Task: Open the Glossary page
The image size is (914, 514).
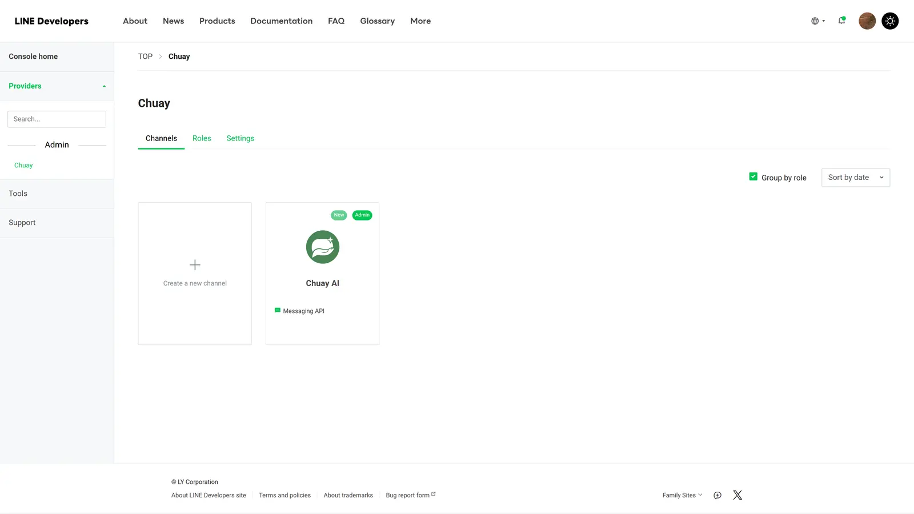Action: (377, 21)
